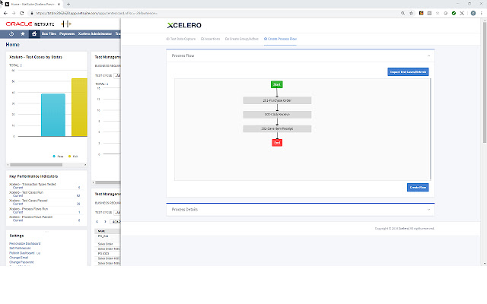Open Xcelero - Process Flows Passed KPI
The height and width of the screenshot is (304, 487).
tap(30, 217)
